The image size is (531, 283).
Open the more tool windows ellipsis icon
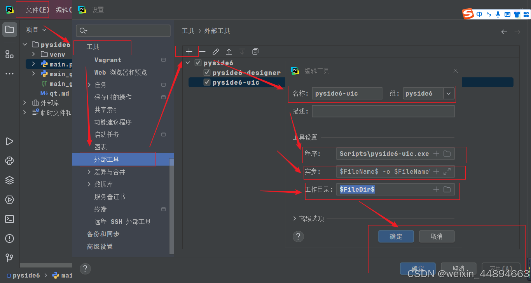(x=10, y=73)
